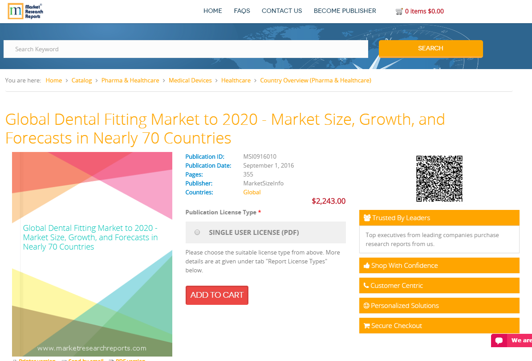Download via the PDF version link
The image size is (532, 361).
click(x=130, y=360)
